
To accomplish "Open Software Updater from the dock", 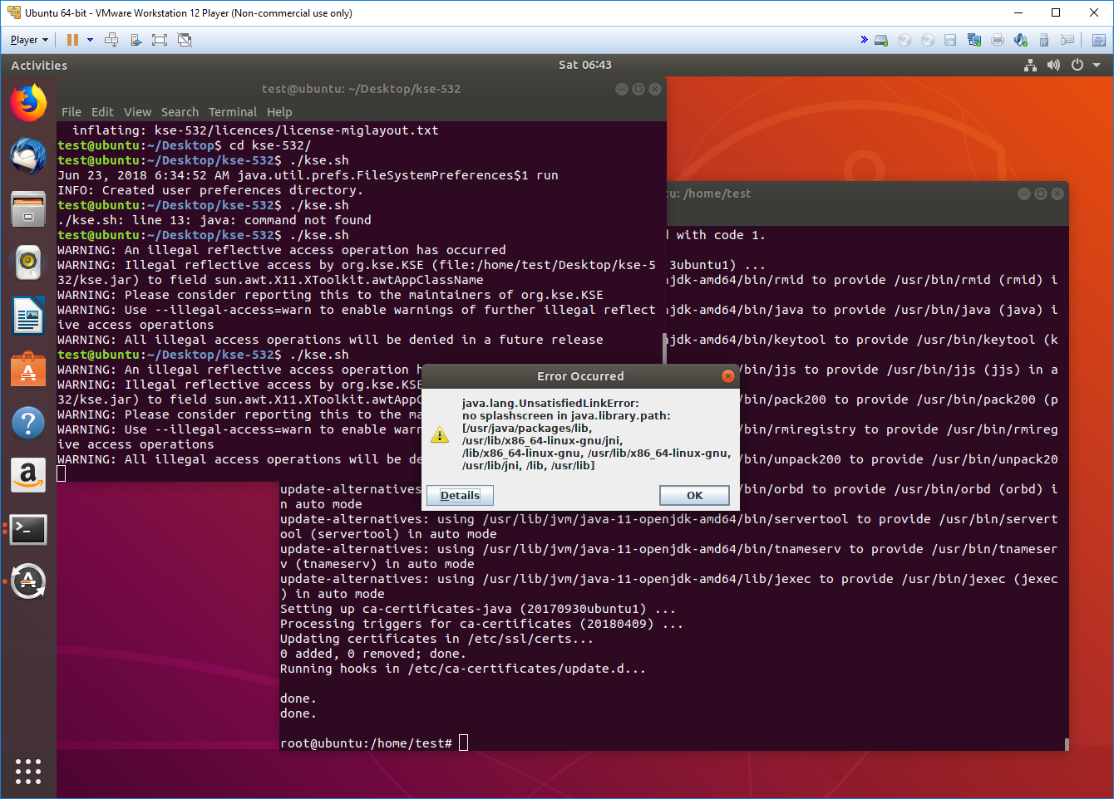I will click(x=28, y=581).
